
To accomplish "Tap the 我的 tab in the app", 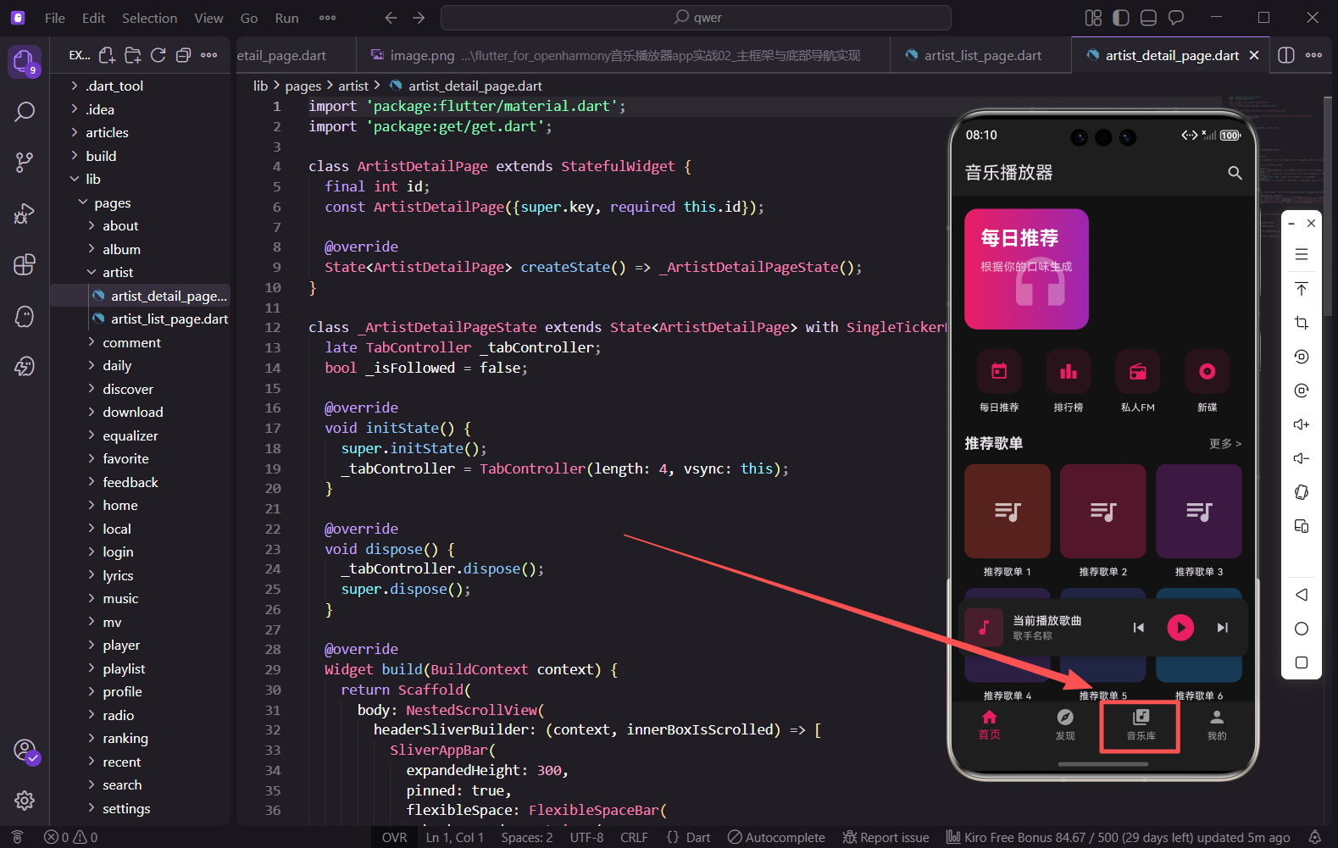I will 1217,725.
